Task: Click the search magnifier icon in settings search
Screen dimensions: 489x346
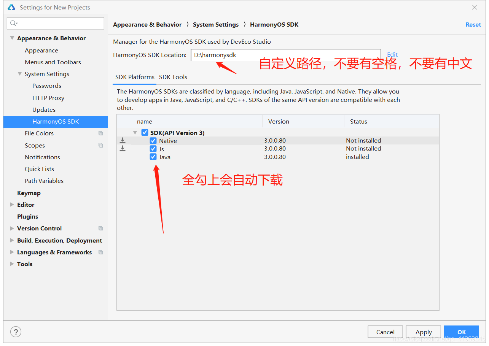Action: coord(14,23)
